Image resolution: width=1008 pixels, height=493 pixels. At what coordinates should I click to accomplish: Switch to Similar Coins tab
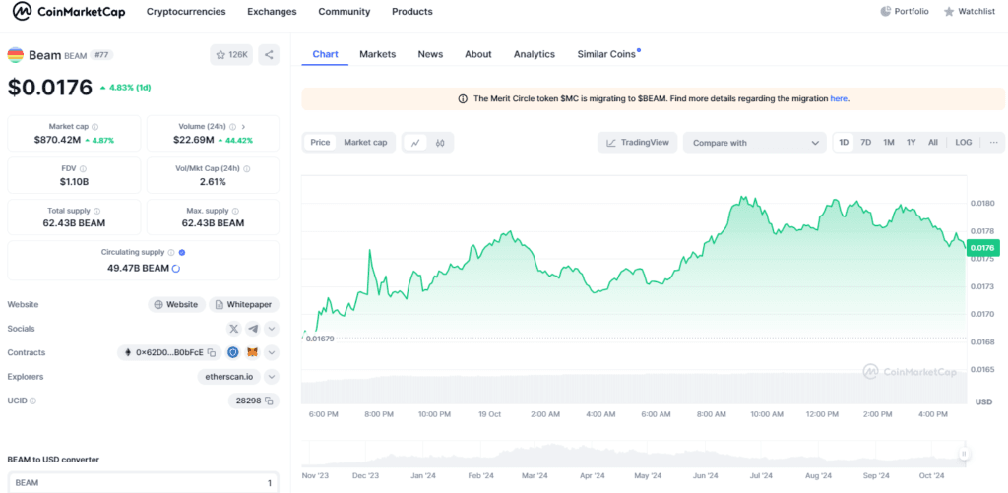pyautogui.click(x=606, y=54)
